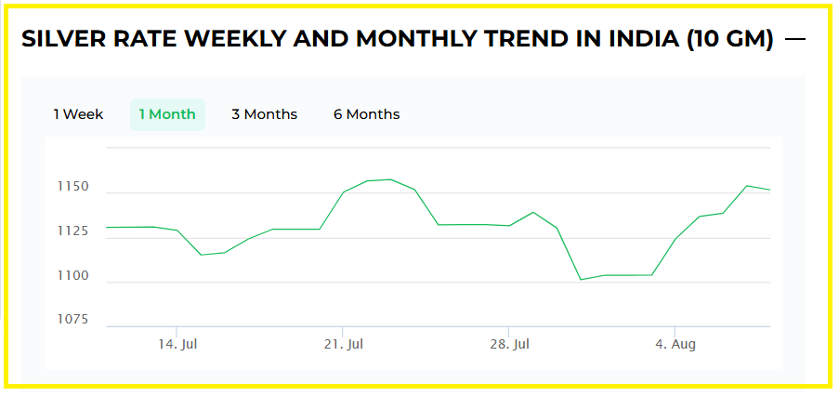
Task: Click the 1075 y-axis label
Action: [x=71, y=319]
